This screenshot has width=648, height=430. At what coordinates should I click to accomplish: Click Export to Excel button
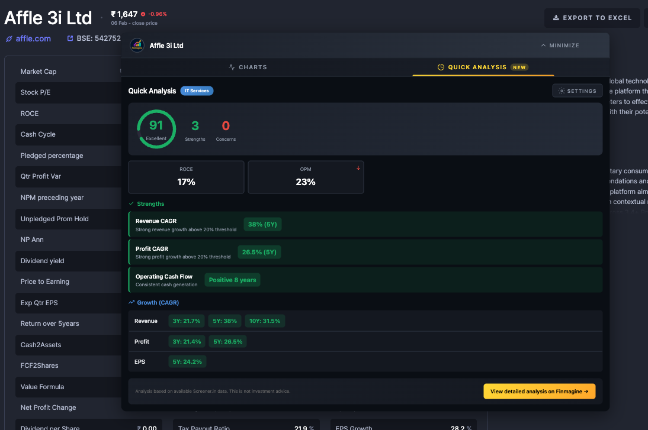point(592,18)
